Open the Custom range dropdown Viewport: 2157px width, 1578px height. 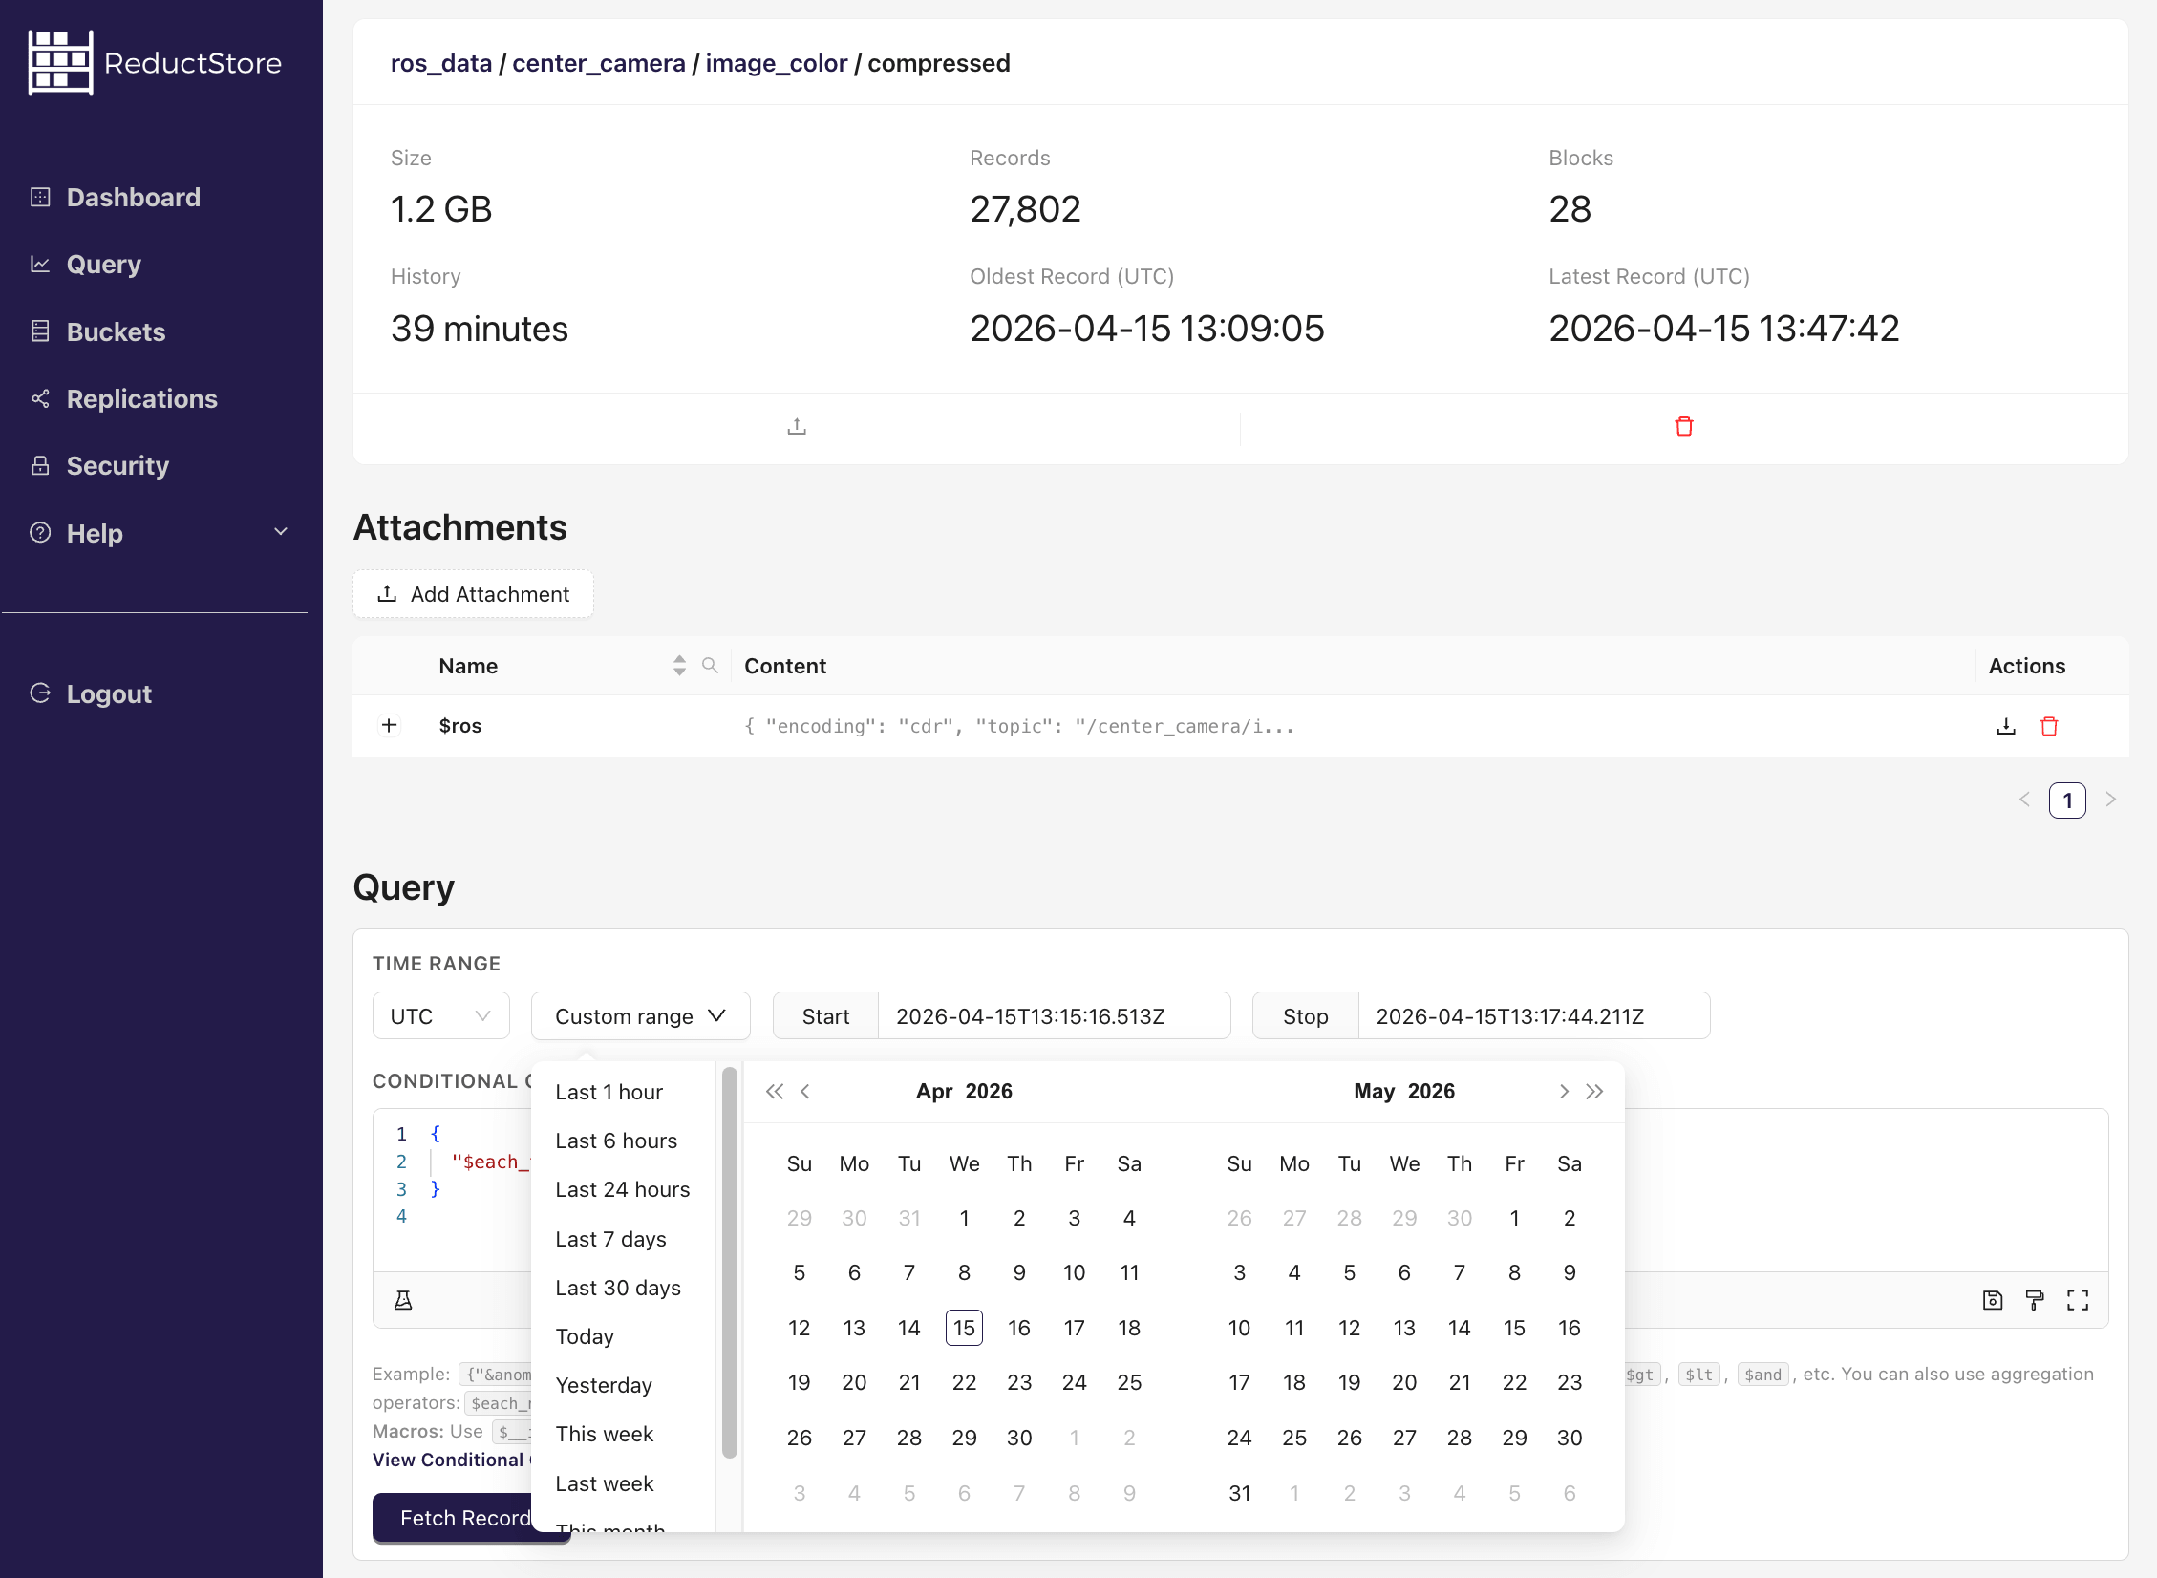point(640,1015)
